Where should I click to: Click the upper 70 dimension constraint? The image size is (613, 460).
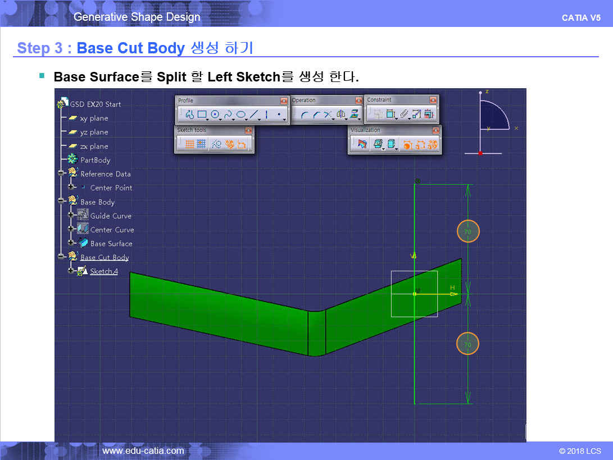[x=467, y=231]
